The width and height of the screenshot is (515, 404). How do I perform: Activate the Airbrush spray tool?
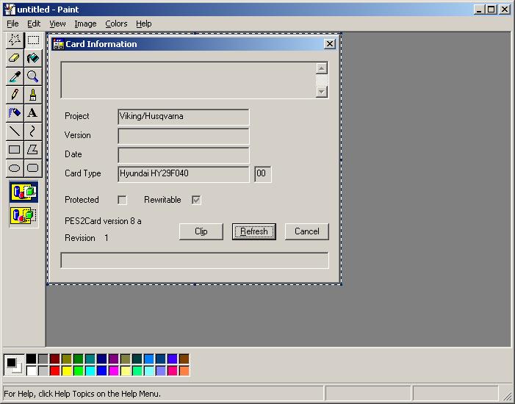coord(15,113)
